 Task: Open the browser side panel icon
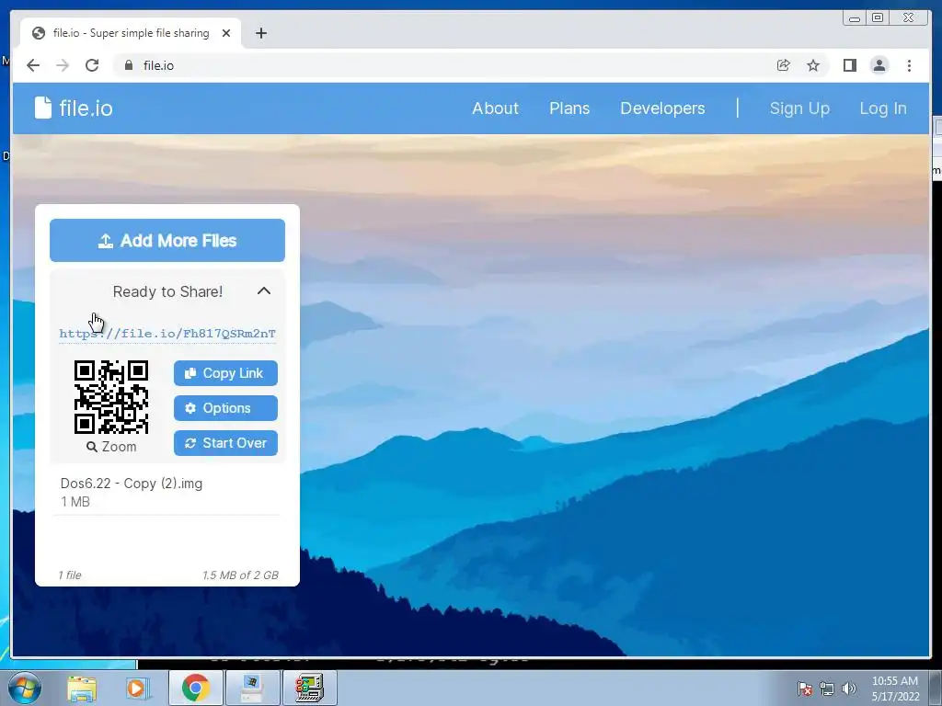(849, 65)
